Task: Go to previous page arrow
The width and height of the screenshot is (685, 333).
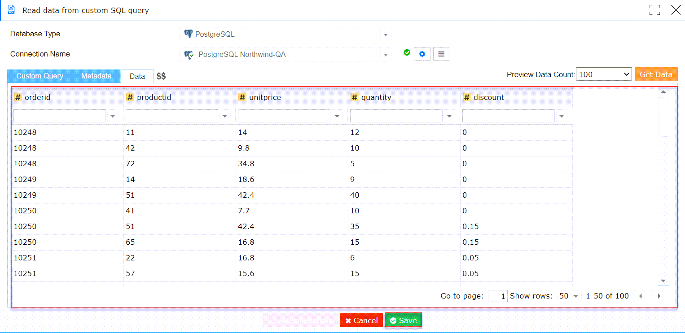Action: pyautogui.click(x=641, y=296)
